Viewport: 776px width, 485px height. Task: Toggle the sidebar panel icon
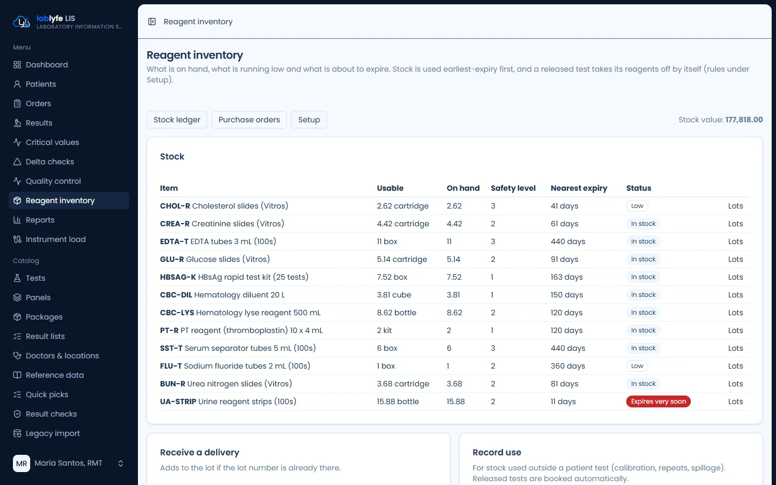(x=152, y=22)
